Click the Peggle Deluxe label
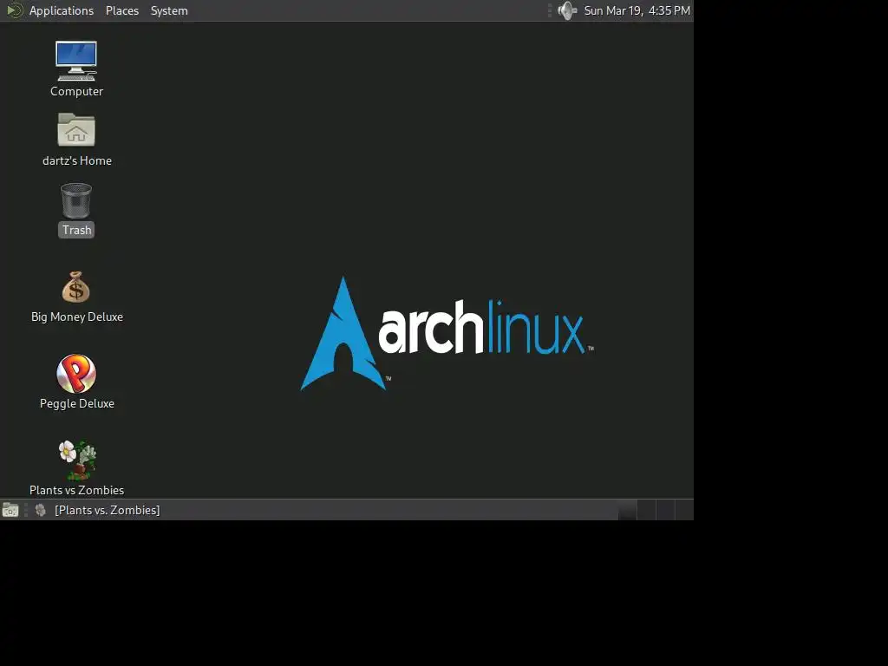 click(x=77, y=404)
